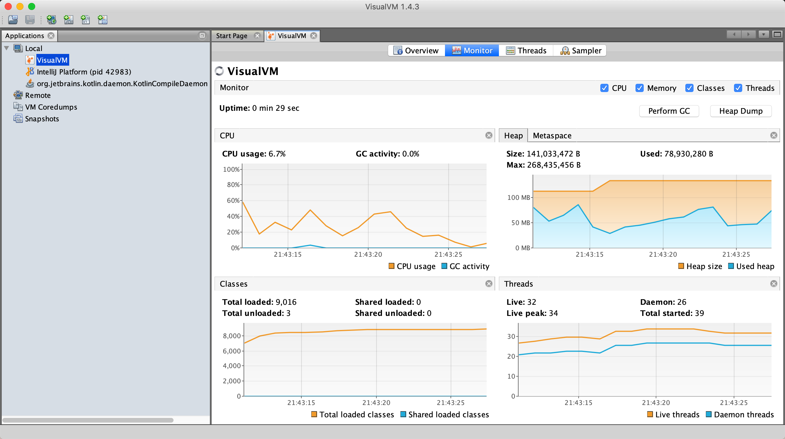Click the Applications panel horizontal scrollbar
This screenshot has height=439, width=785.
(88, 420)
